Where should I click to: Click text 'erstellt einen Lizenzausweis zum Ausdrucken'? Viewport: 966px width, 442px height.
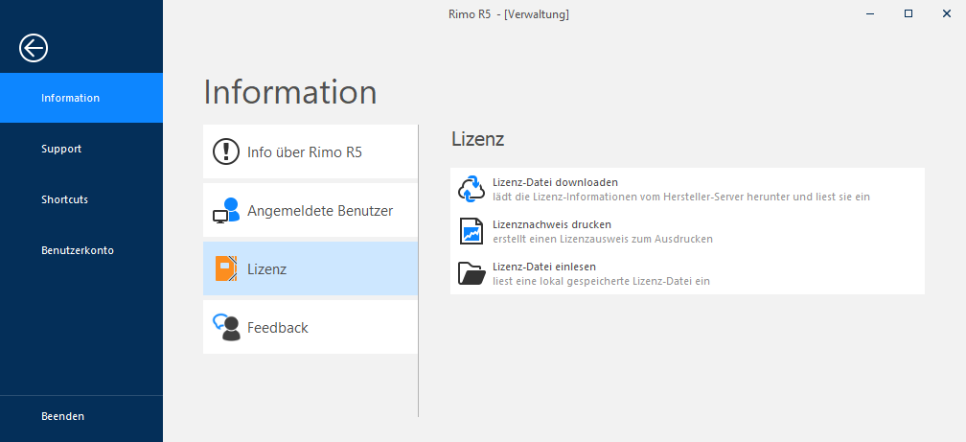point(603,239)
